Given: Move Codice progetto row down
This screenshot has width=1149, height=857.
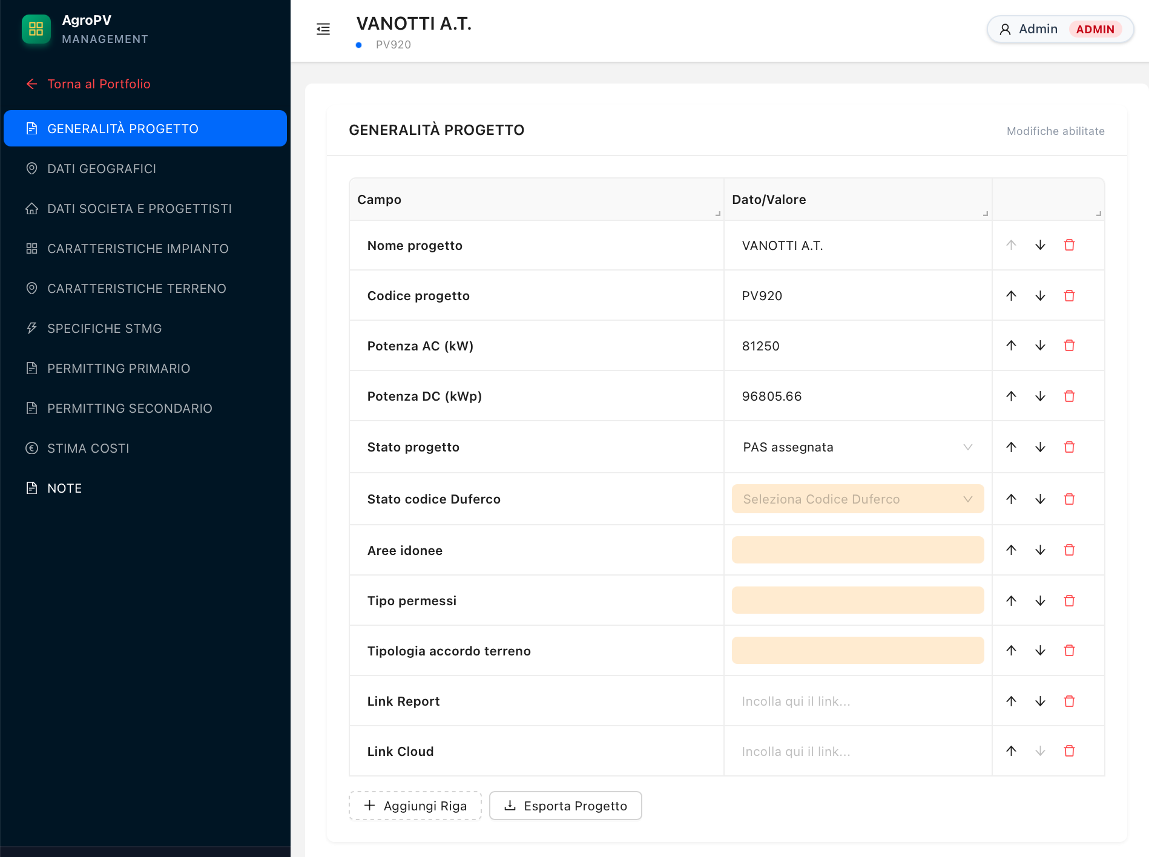Looking at the screenshot, I should click(1040, 295).
